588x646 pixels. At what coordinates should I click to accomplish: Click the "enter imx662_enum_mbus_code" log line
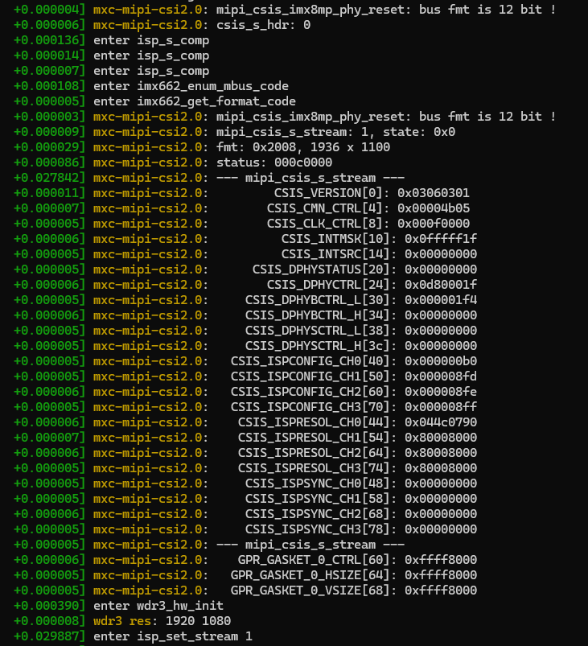191,86
